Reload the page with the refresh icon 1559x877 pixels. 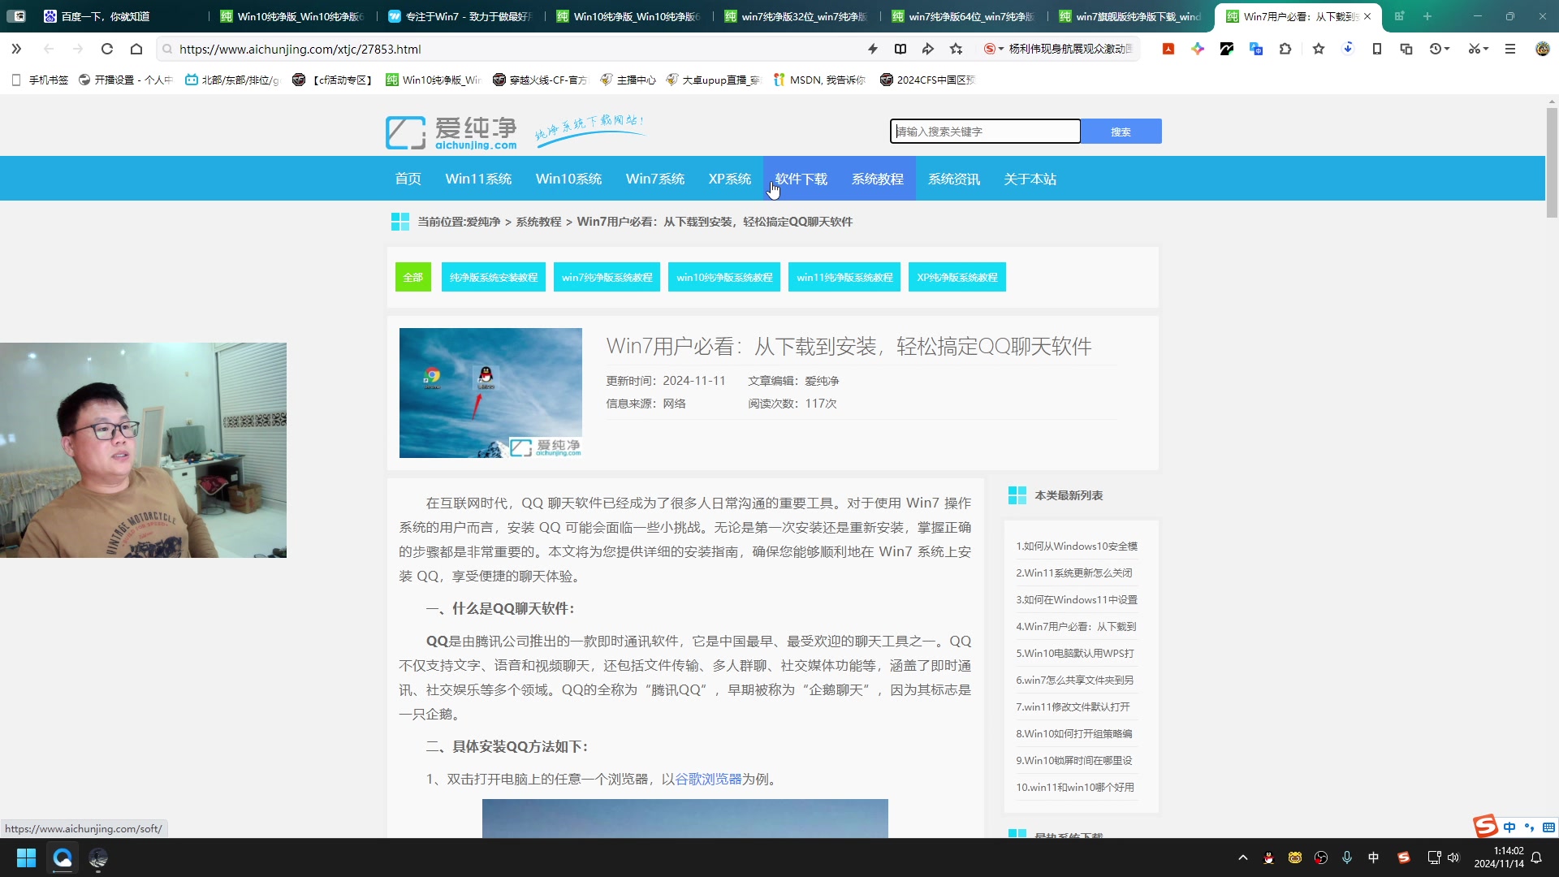[x=106, y=49]
